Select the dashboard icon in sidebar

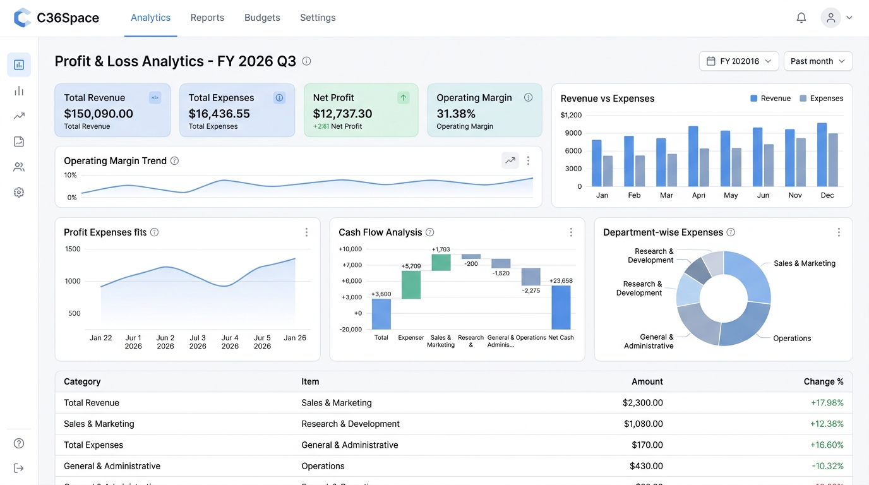19,64
